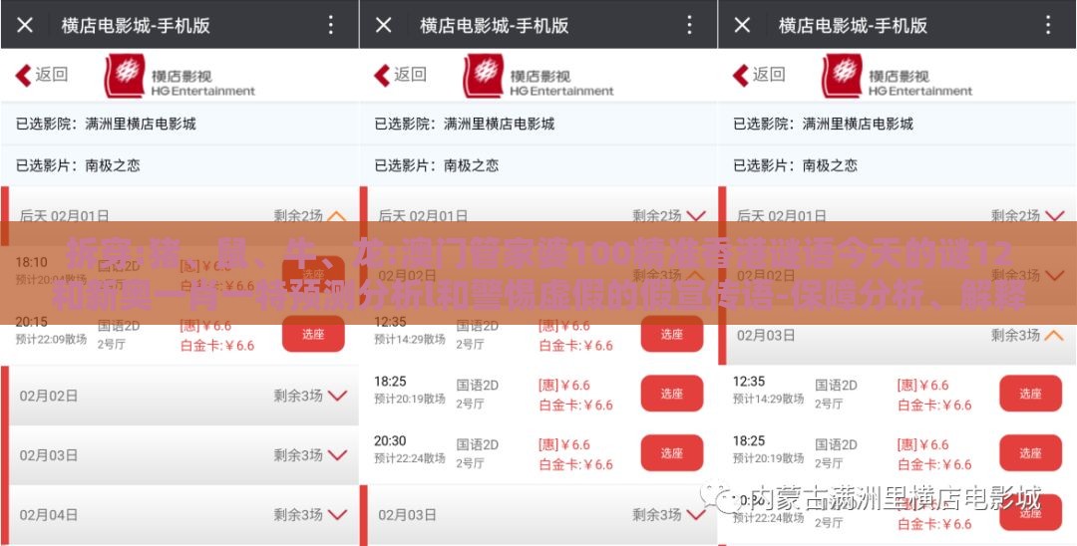This screenshot has width=1077, height=546.
Task: Click 已选影院：满洲里横店电影城 on middle screen
Action: [x=465, y=125]
